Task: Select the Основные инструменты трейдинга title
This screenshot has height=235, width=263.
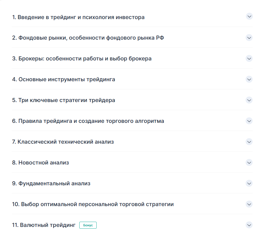Action: (63, 79)
